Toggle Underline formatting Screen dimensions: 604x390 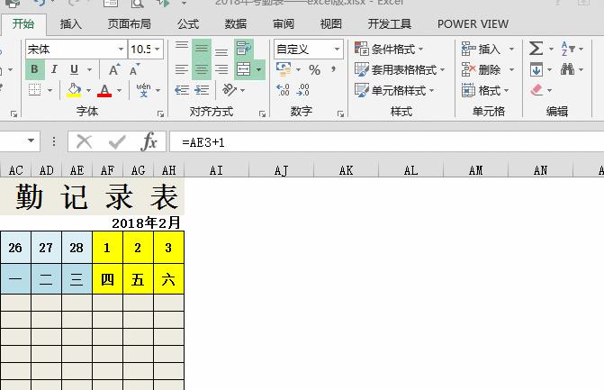74,69
